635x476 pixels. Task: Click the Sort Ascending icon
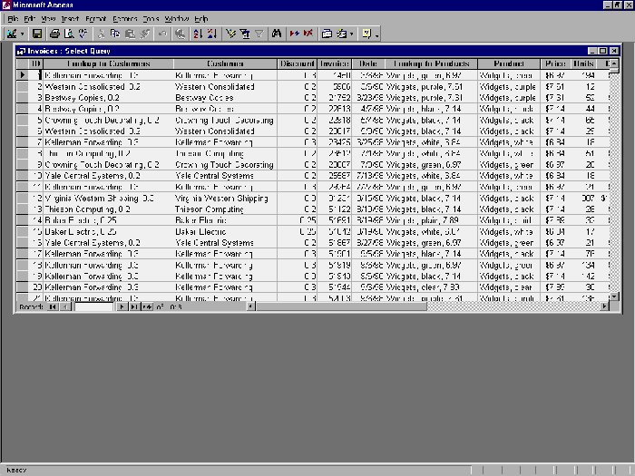coord(197,34)
